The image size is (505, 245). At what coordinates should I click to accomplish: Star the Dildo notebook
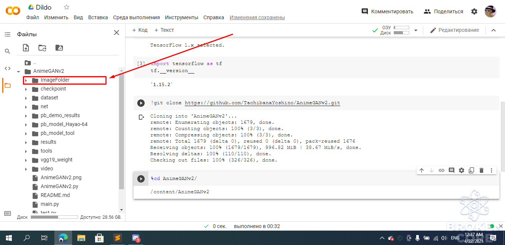coord(67,7)
